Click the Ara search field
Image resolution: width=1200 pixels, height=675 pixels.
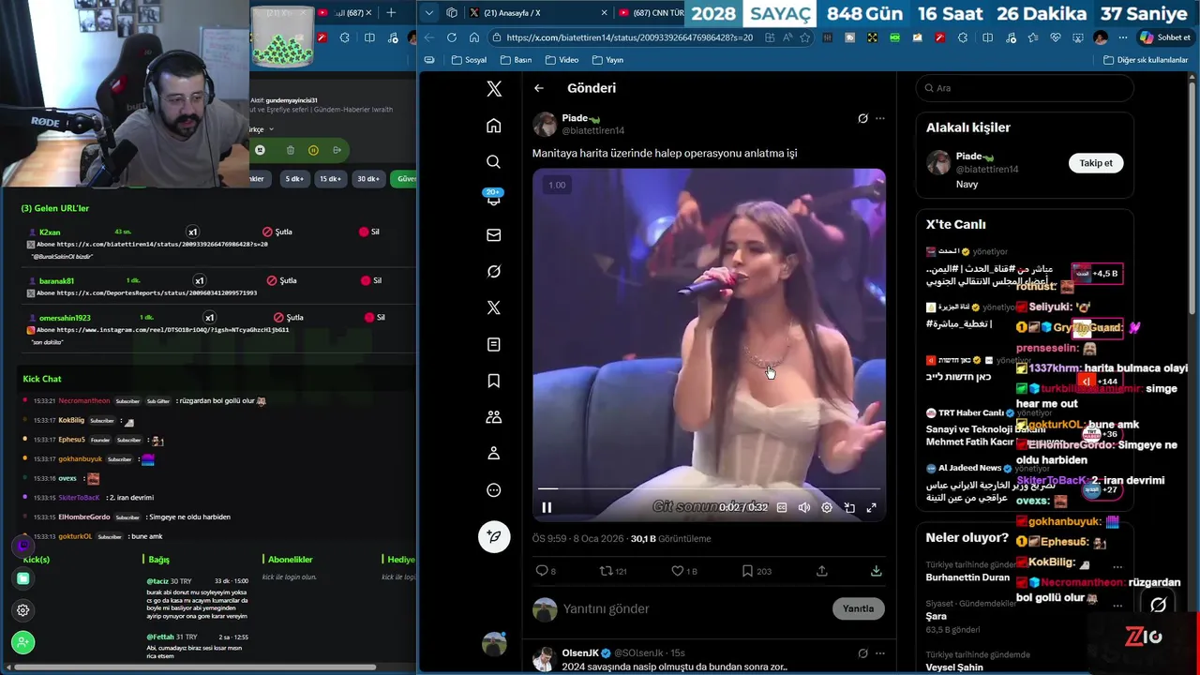(x=1024, y=88)
